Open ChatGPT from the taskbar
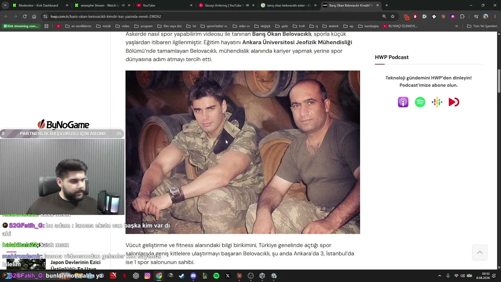The image size is (501, 282). tap(136, 276)
